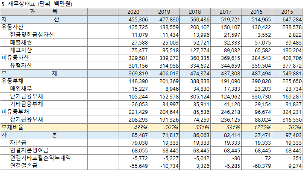This screenshot has height=170, width=303.
Task: Select comprehensive income value 351
Action: pyautogui.click(x=297, y=158)
